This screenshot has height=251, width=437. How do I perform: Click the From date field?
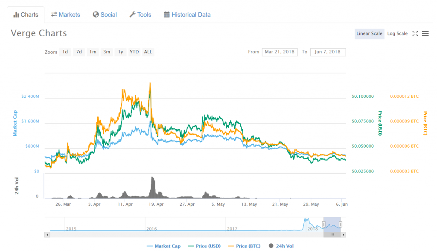pyautogui.click(x=280, y=52)
